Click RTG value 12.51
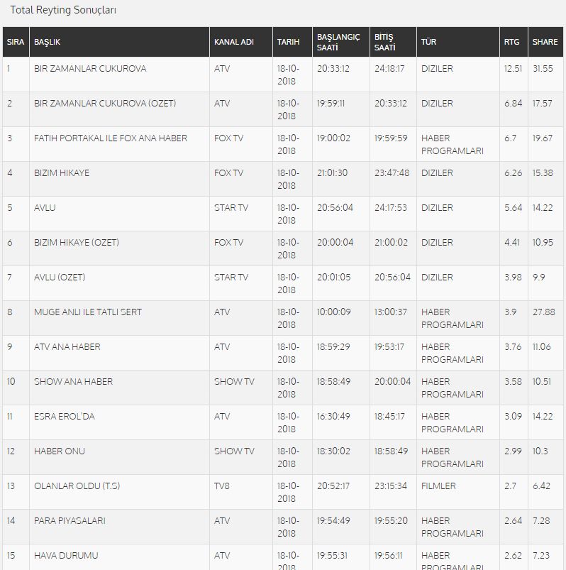Viewport: 566px width, 570px height. coord(513,69)
